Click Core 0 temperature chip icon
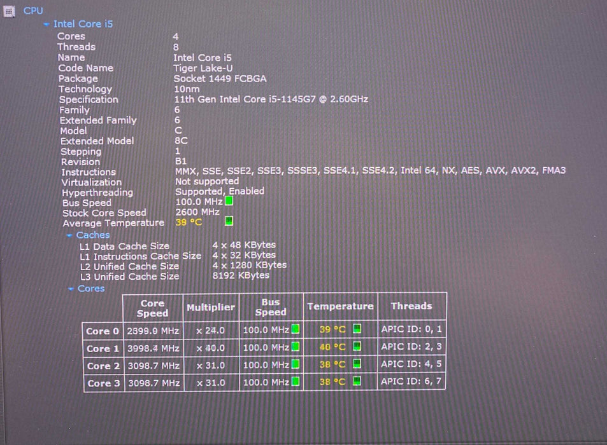This screenshot has height=445, width=607. (x=357, y=329)
